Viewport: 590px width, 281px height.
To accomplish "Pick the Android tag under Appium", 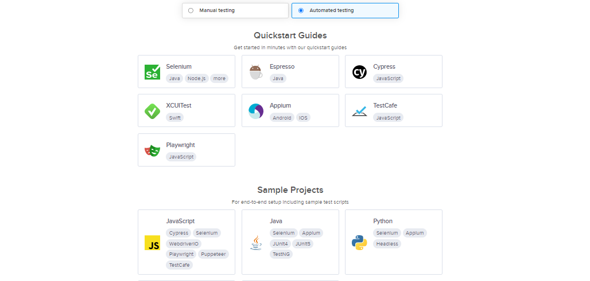I will click(x=282, y=118).
